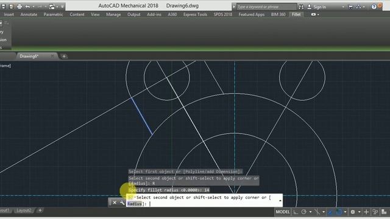Click the search expand arrow left of the keyword field

pyautogui.click(x=234, y=7)
